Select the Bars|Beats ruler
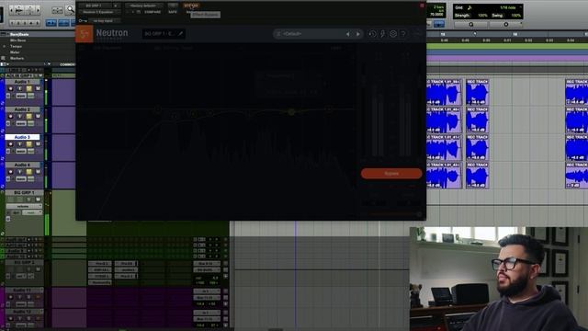This screenshot has height=331, width=588. [x=19, y=34]
